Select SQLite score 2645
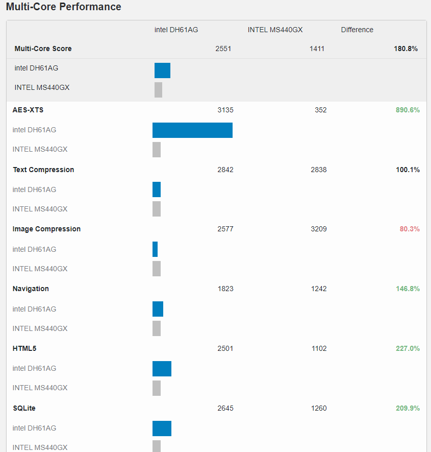This screenshot has width=431, height=452. click(x=225, y=408)
